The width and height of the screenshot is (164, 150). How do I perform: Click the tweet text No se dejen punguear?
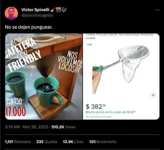click(29, 27)
